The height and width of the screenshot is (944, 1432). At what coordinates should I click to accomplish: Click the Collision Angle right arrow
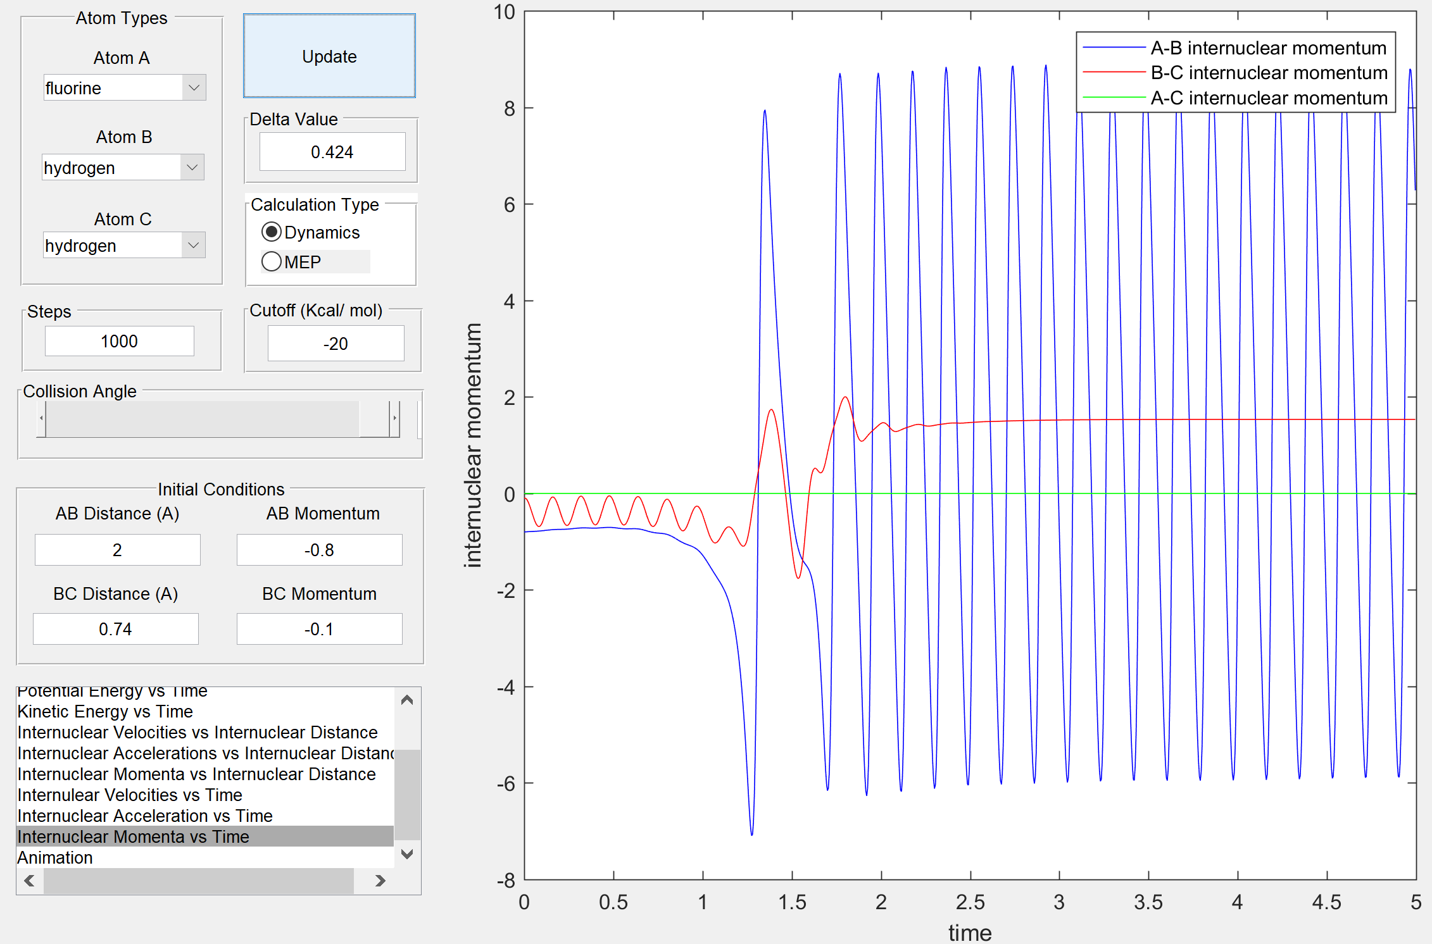pyautogui.click(x=395, y=418)
